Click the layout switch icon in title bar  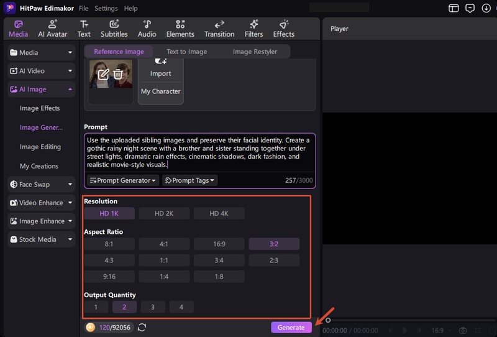pos(454,8)
